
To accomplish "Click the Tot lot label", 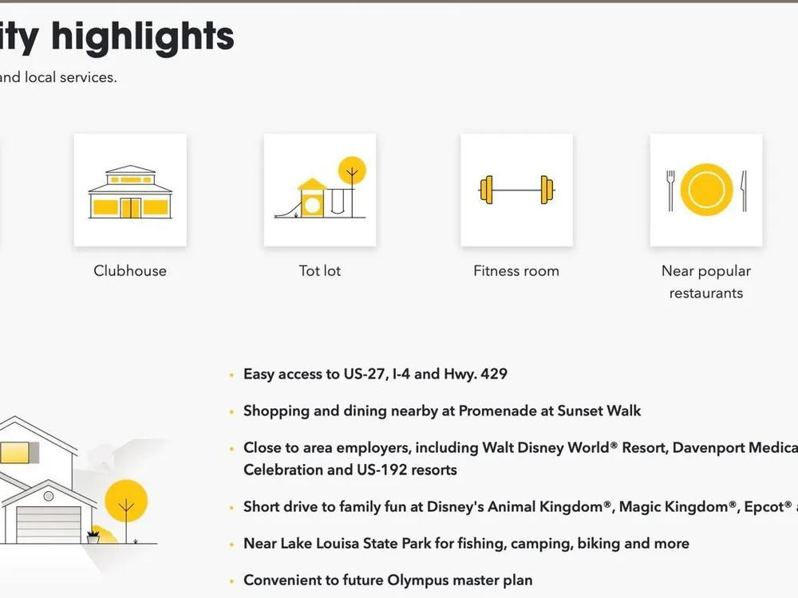I will click(320, 270).
